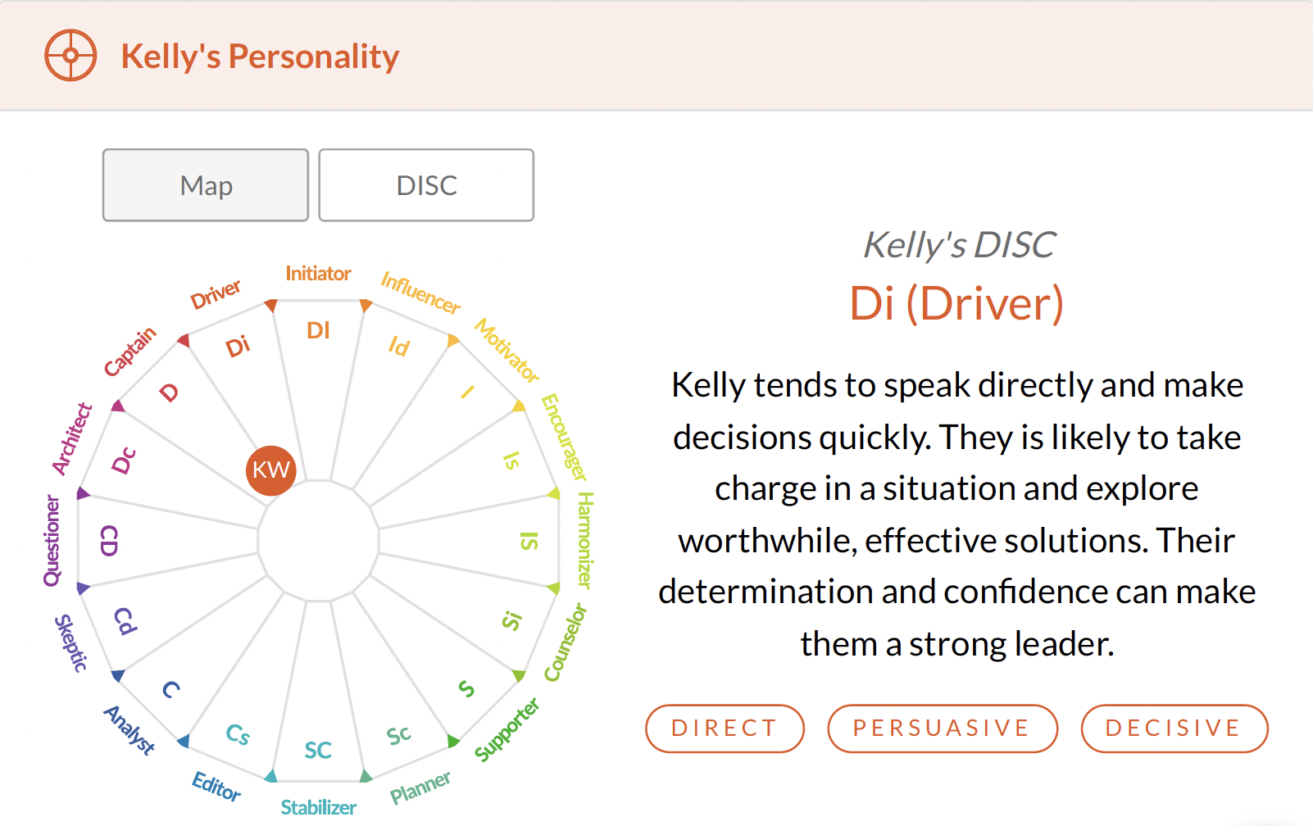Switch to the Map tab

(206, 185)
